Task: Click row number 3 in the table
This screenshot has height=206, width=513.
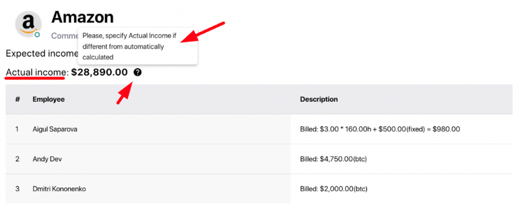Action: (17, 189)
